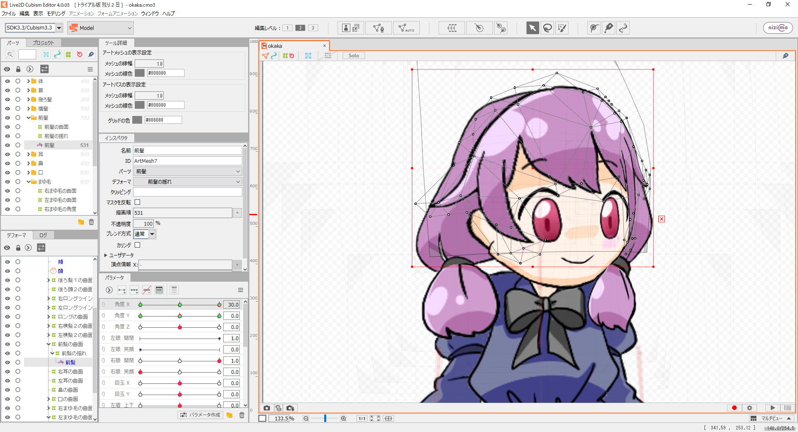Play the parameter animation preview
The height and width of the screenshot is (432, 798).
[x=773, y=408]
